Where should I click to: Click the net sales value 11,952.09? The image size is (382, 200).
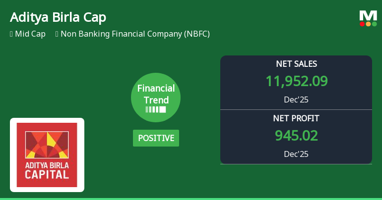tap(296, 81)
